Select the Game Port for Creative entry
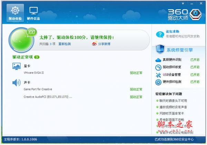 (x=38, y=89)
